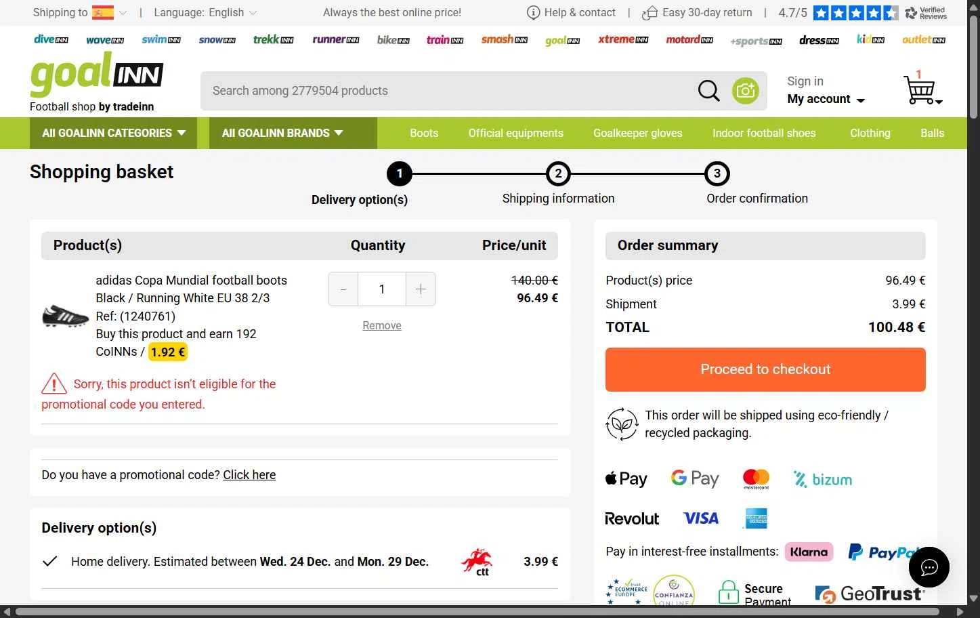Open the xtremeinn store link

point(623,40)
